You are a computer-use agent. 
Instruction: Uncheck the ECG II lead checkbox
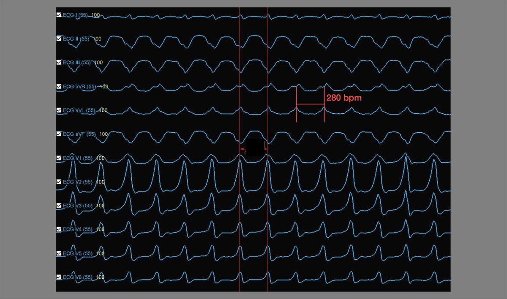click(59, 38)
